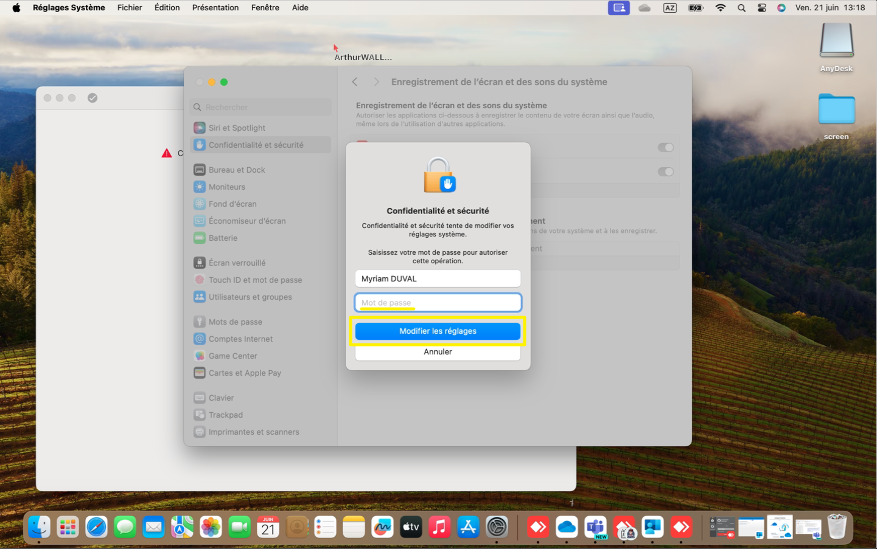Open the Fichier menu
The image size is (877, 549).
pos(130,8)
